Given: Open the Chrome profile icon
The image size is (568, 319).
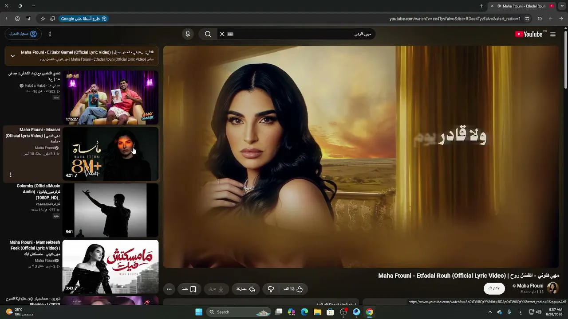Looking at the screenshot, I should pyautogui.click(x=17, y=19).
